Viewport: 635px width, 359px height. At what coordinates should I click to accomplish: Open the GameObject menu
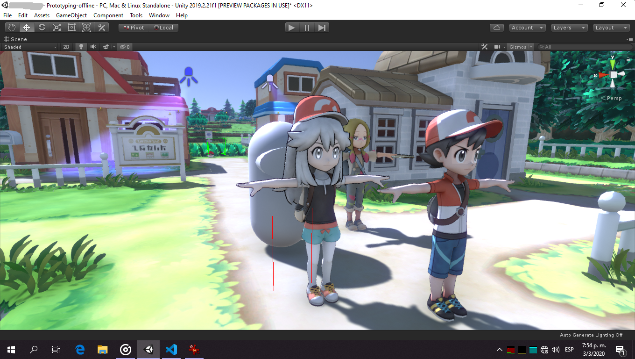tap(71, 15)
